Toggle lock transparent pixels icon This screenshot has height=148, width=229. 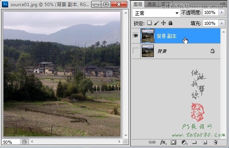[149, 23]
